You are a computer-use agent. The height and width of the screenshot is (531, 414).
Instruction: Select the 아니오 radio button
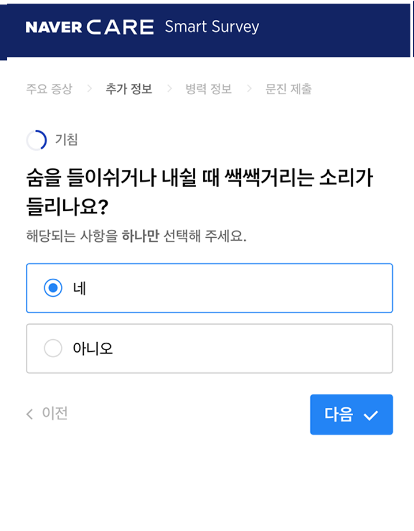tap(53, 348)
